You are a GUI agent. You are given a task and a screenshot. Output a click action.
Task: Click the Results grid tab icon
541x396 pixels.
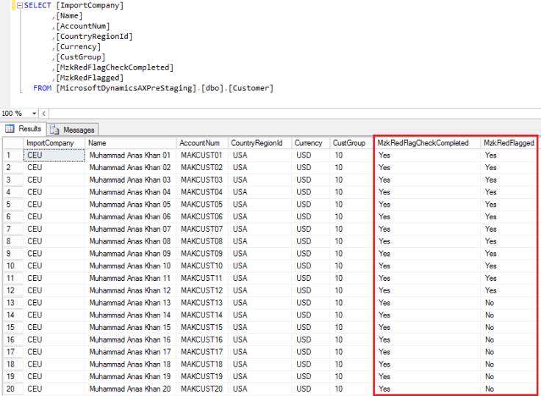10,129
